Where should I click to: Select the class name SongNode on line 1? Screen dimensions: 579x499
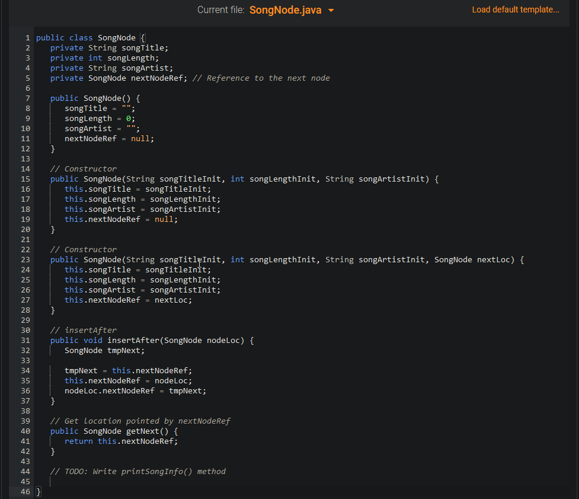coord(116,37)
